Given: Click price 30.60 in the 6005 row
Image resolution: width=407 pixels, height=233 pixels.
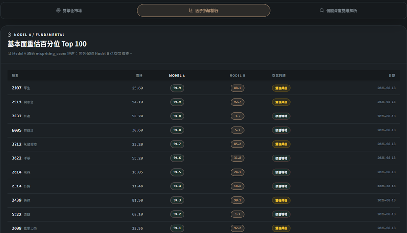Looking at the screenshot, I should pos(137,130).
